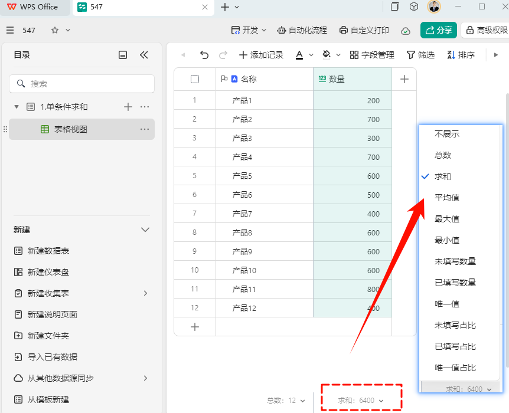Click the font color A icon
This screenshot has width=509, height=413.
(299, 55)
